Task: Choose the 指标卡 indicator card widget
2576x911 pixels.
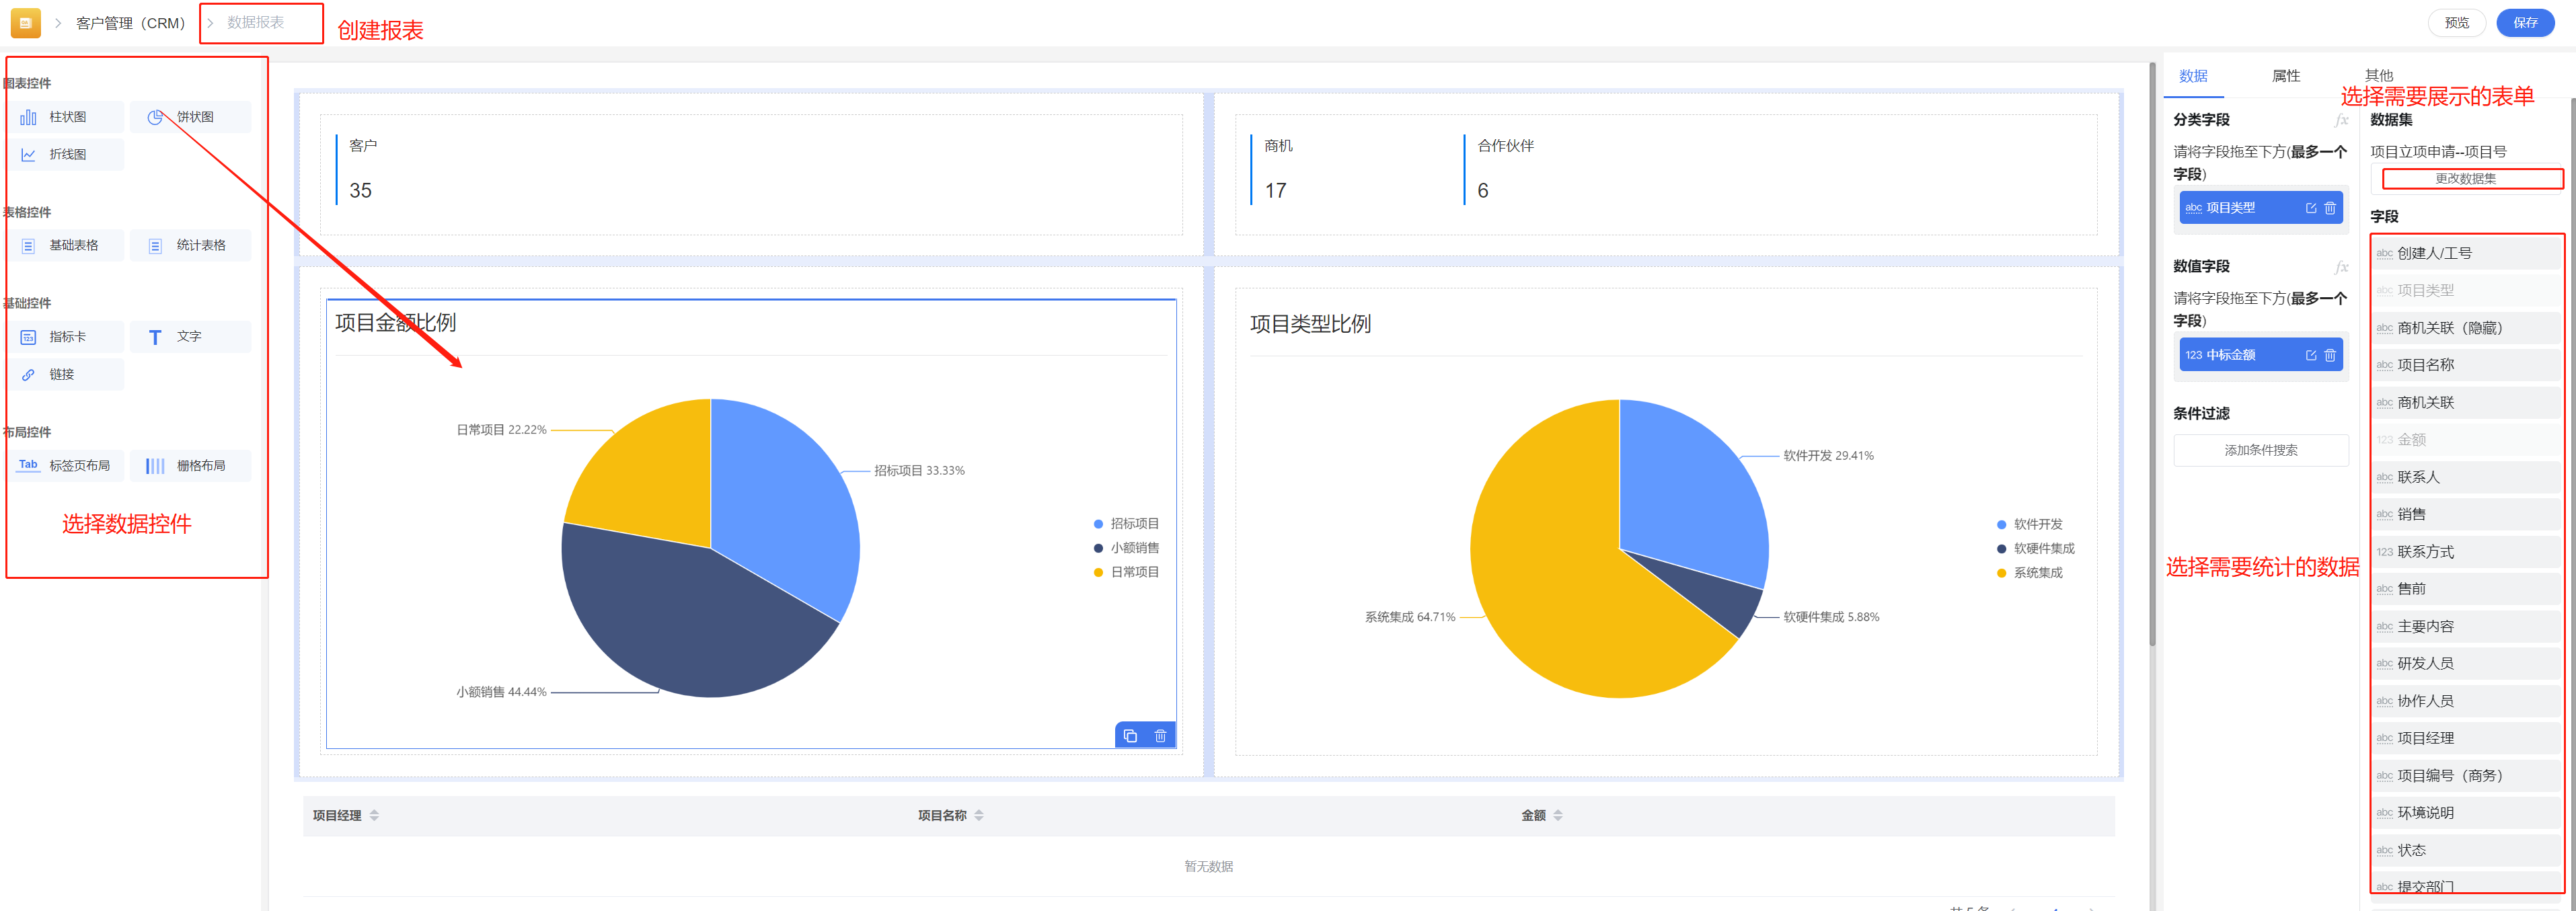Action: tap(67, 337)
